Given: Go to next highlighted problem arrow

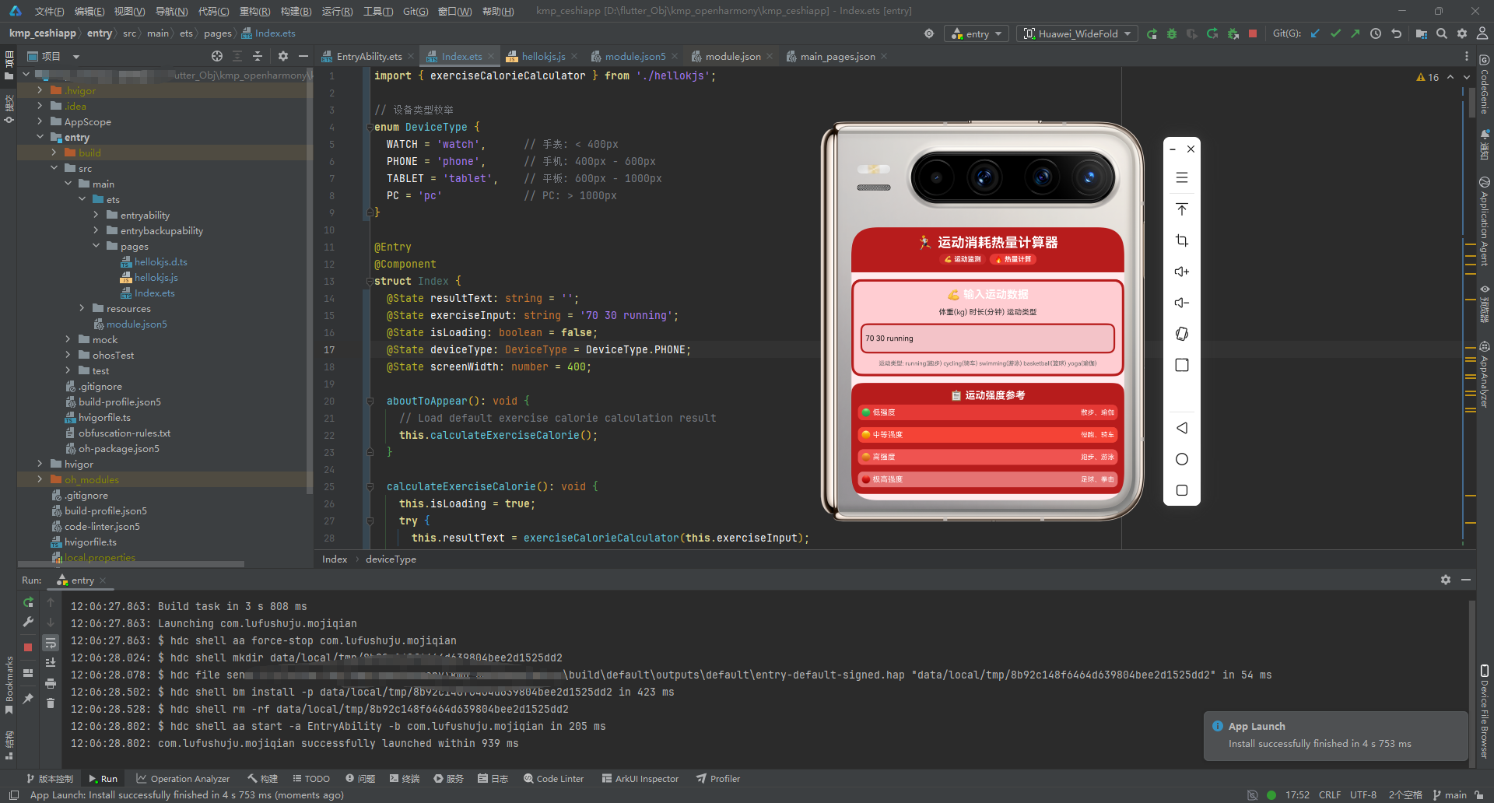Looking at the screenshot, I should pyautogui.click(x=1467, y=77).
